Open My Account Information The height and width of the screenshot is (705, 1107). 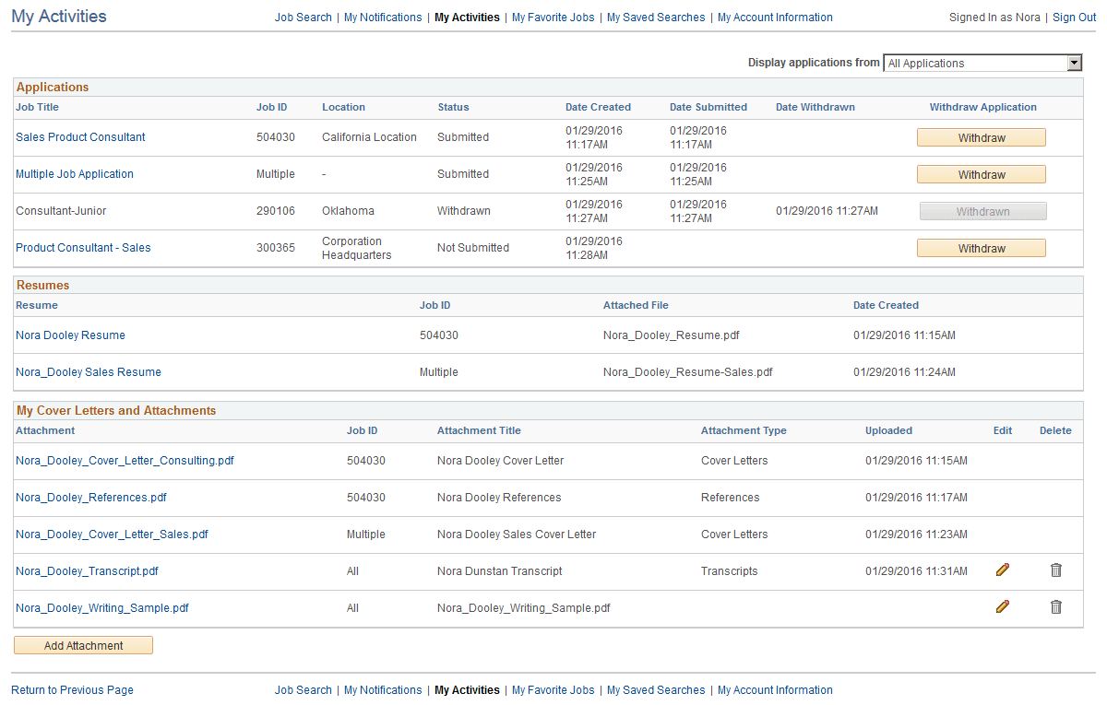(x=775, y=17)
